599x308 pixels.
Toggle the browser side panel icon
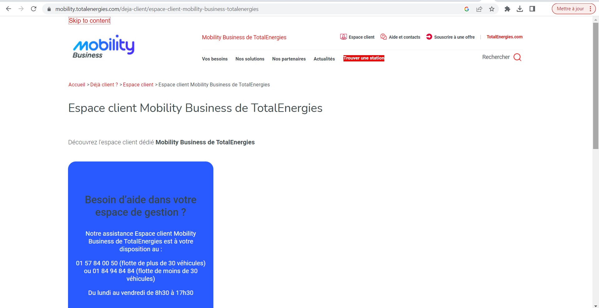pos(532,9)
